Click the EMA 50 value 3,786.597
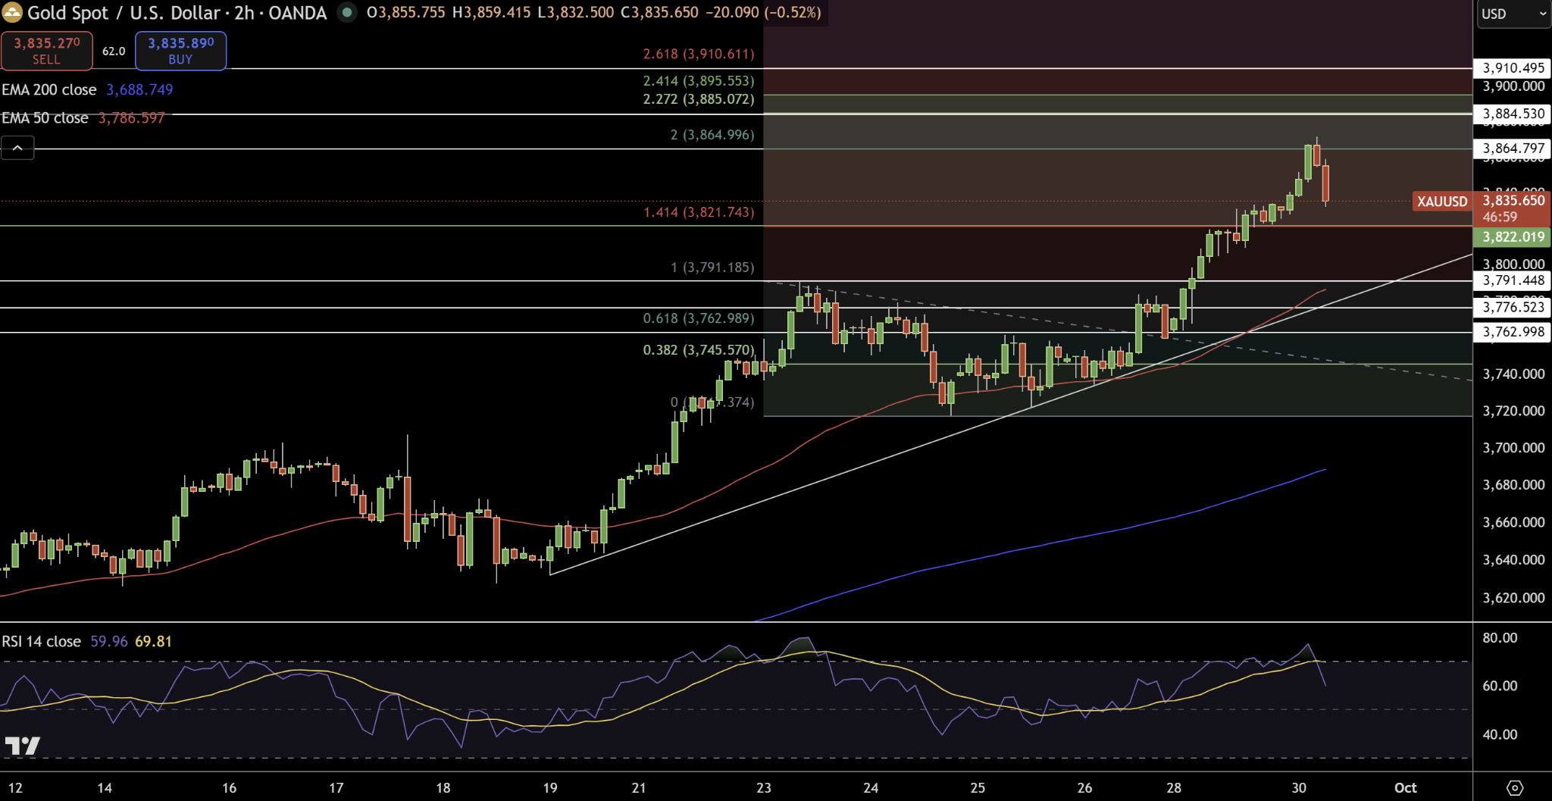Image resolution: width=1552 pixels, height=801 pixels. [131, 118]
